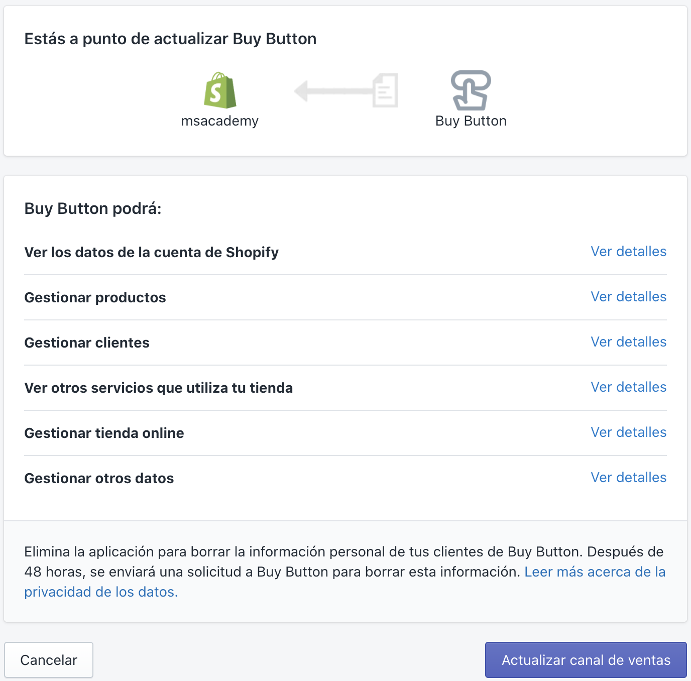Click the document transfer icon
The image size is (691, 681).
(385, 90)
